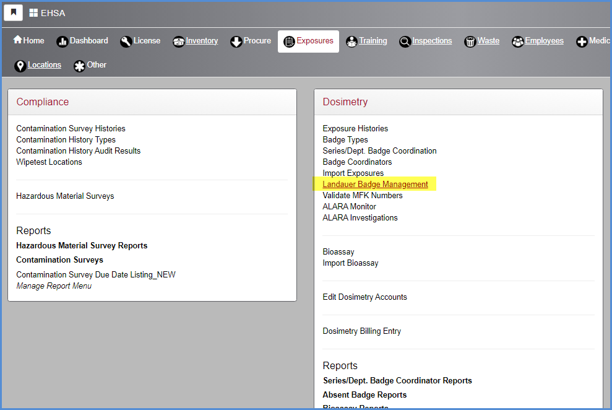This screenshot has width=612, height=410.
Task: Open Hazardous Material Survey Reports
Action: (x=82, y=246)
